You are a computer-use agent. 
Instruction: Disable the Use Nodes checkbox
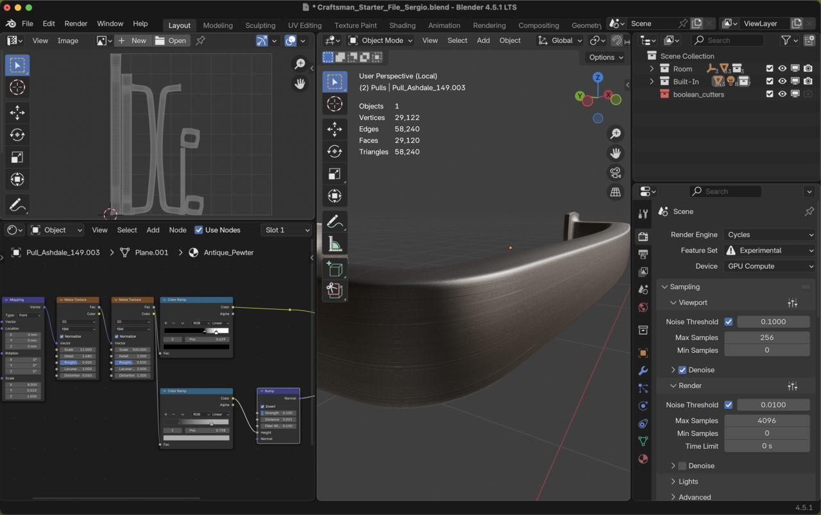(199, 230)
